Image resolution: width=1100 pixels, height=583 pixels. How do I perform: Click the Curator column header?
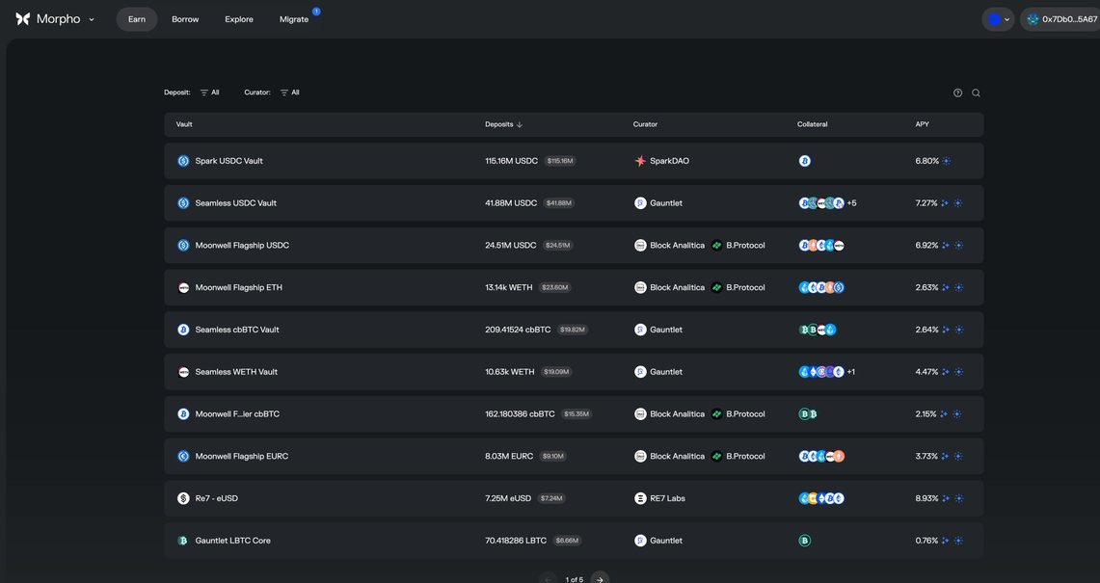tap(645, 124)
